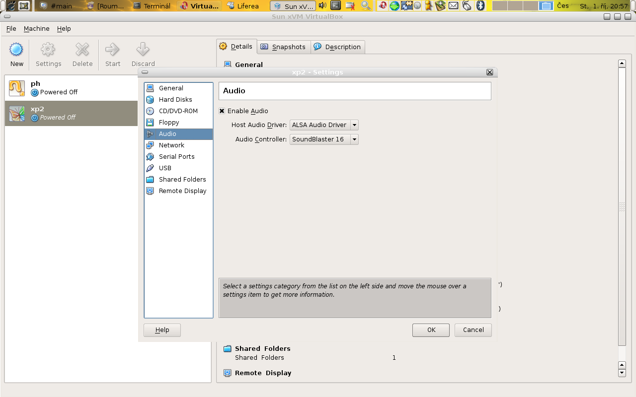Screen dimensions: 636x397
Task: Open the Network settings icon
Action: click(x=150, y=145)
